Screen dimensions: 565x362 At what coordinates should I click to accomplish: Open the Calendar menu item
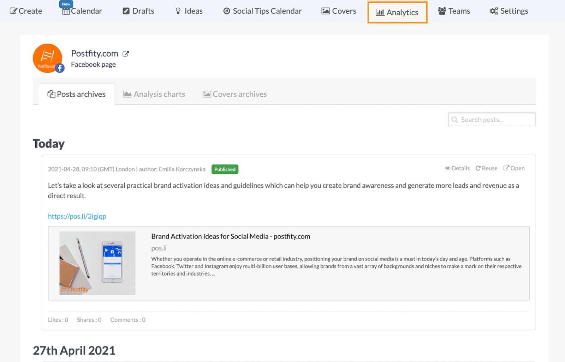[x=82, y=11]
